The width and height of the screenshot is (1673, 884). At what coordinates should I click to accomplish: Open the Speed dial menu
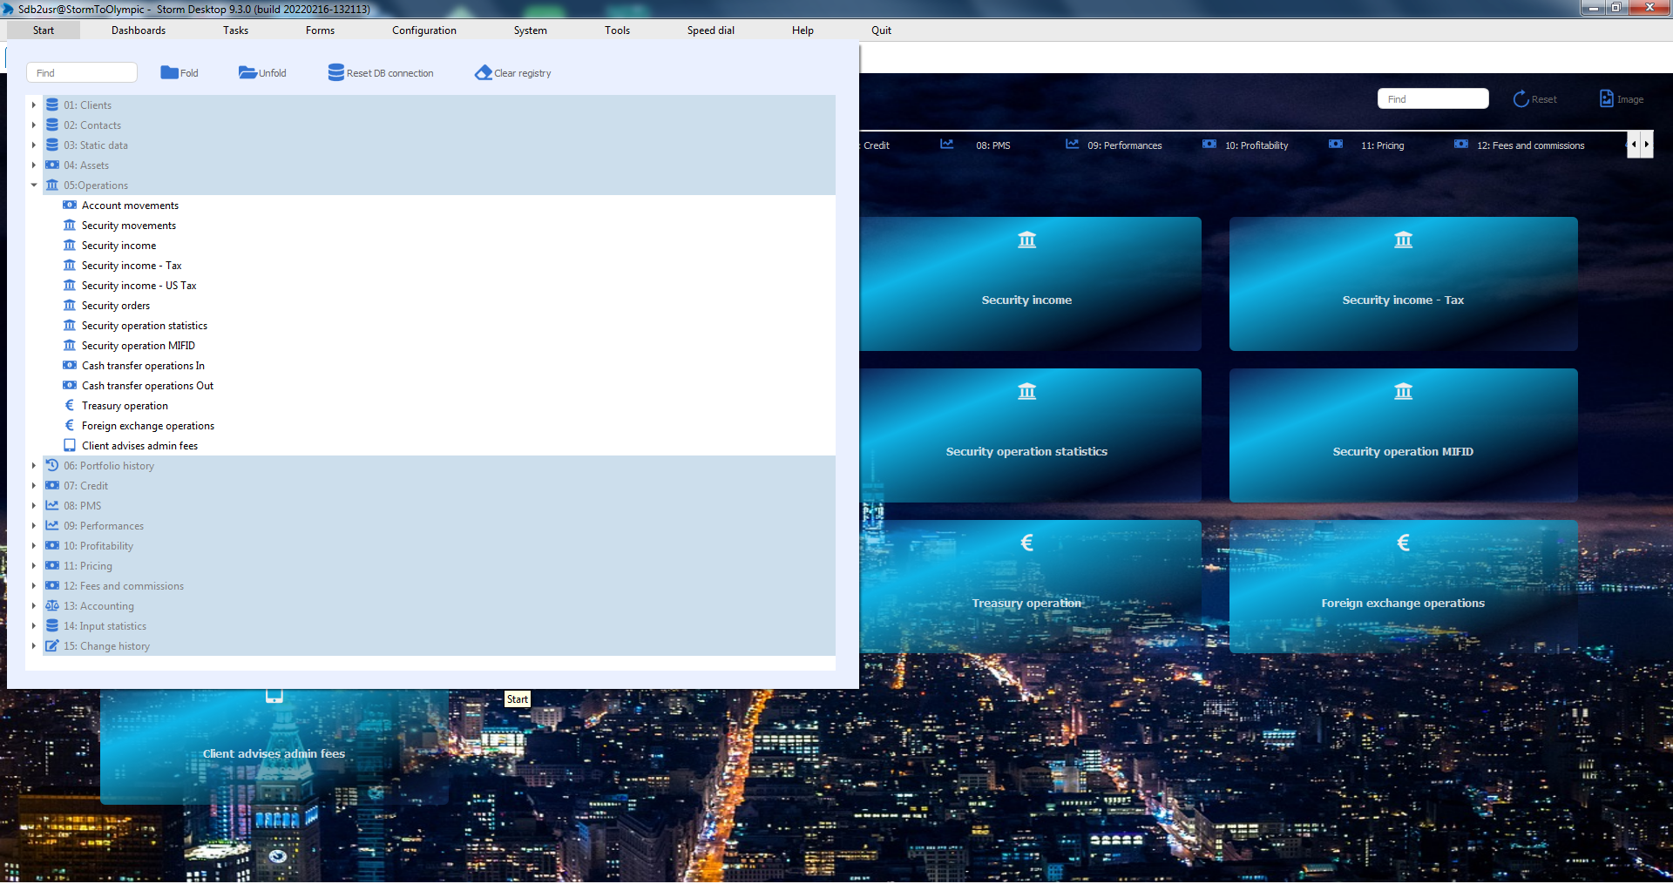point(710,30)
